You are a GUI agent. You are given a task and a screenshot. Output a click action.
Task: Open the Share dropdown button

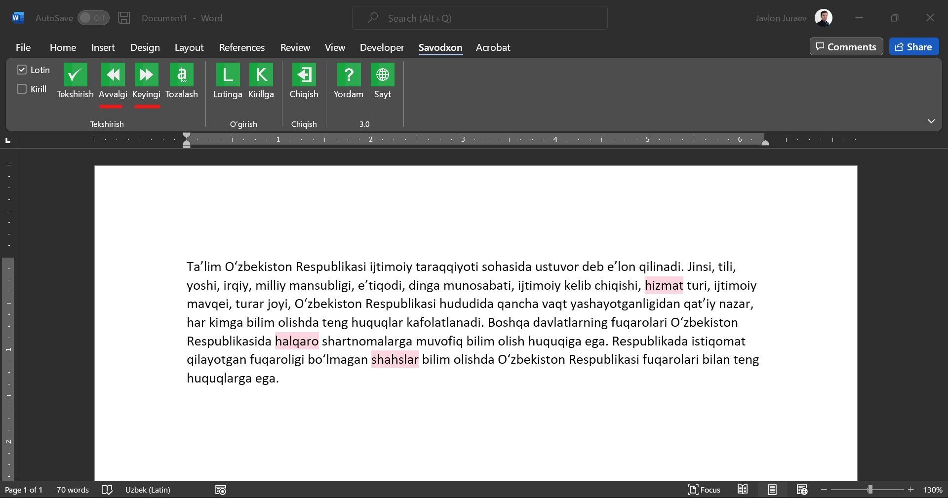(x=913, y=47)
